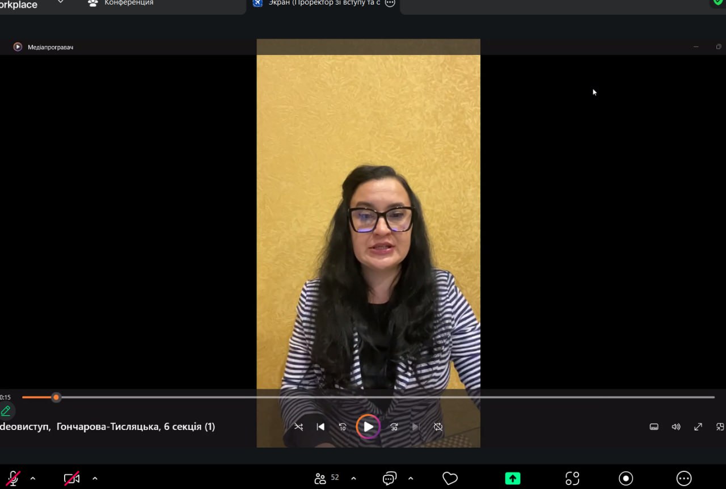The height and width of the screenshot is (489, 726).
Task: Expand the audio settings arrow beside microphone
Action: pyautogui.click(x=32, y=478)
